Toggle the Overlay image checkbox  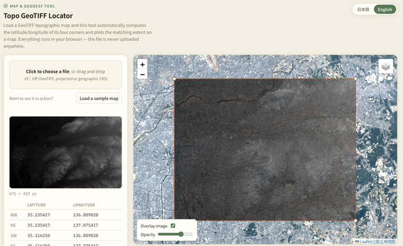[x=173, y=226]
